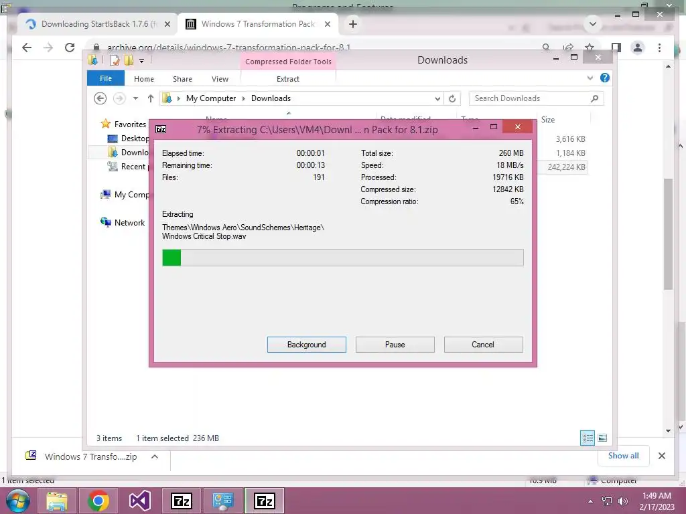686x514 pixels.
Task: Close the Windows 7 Transformation Pack tab
Action: (x=327, y=24)
